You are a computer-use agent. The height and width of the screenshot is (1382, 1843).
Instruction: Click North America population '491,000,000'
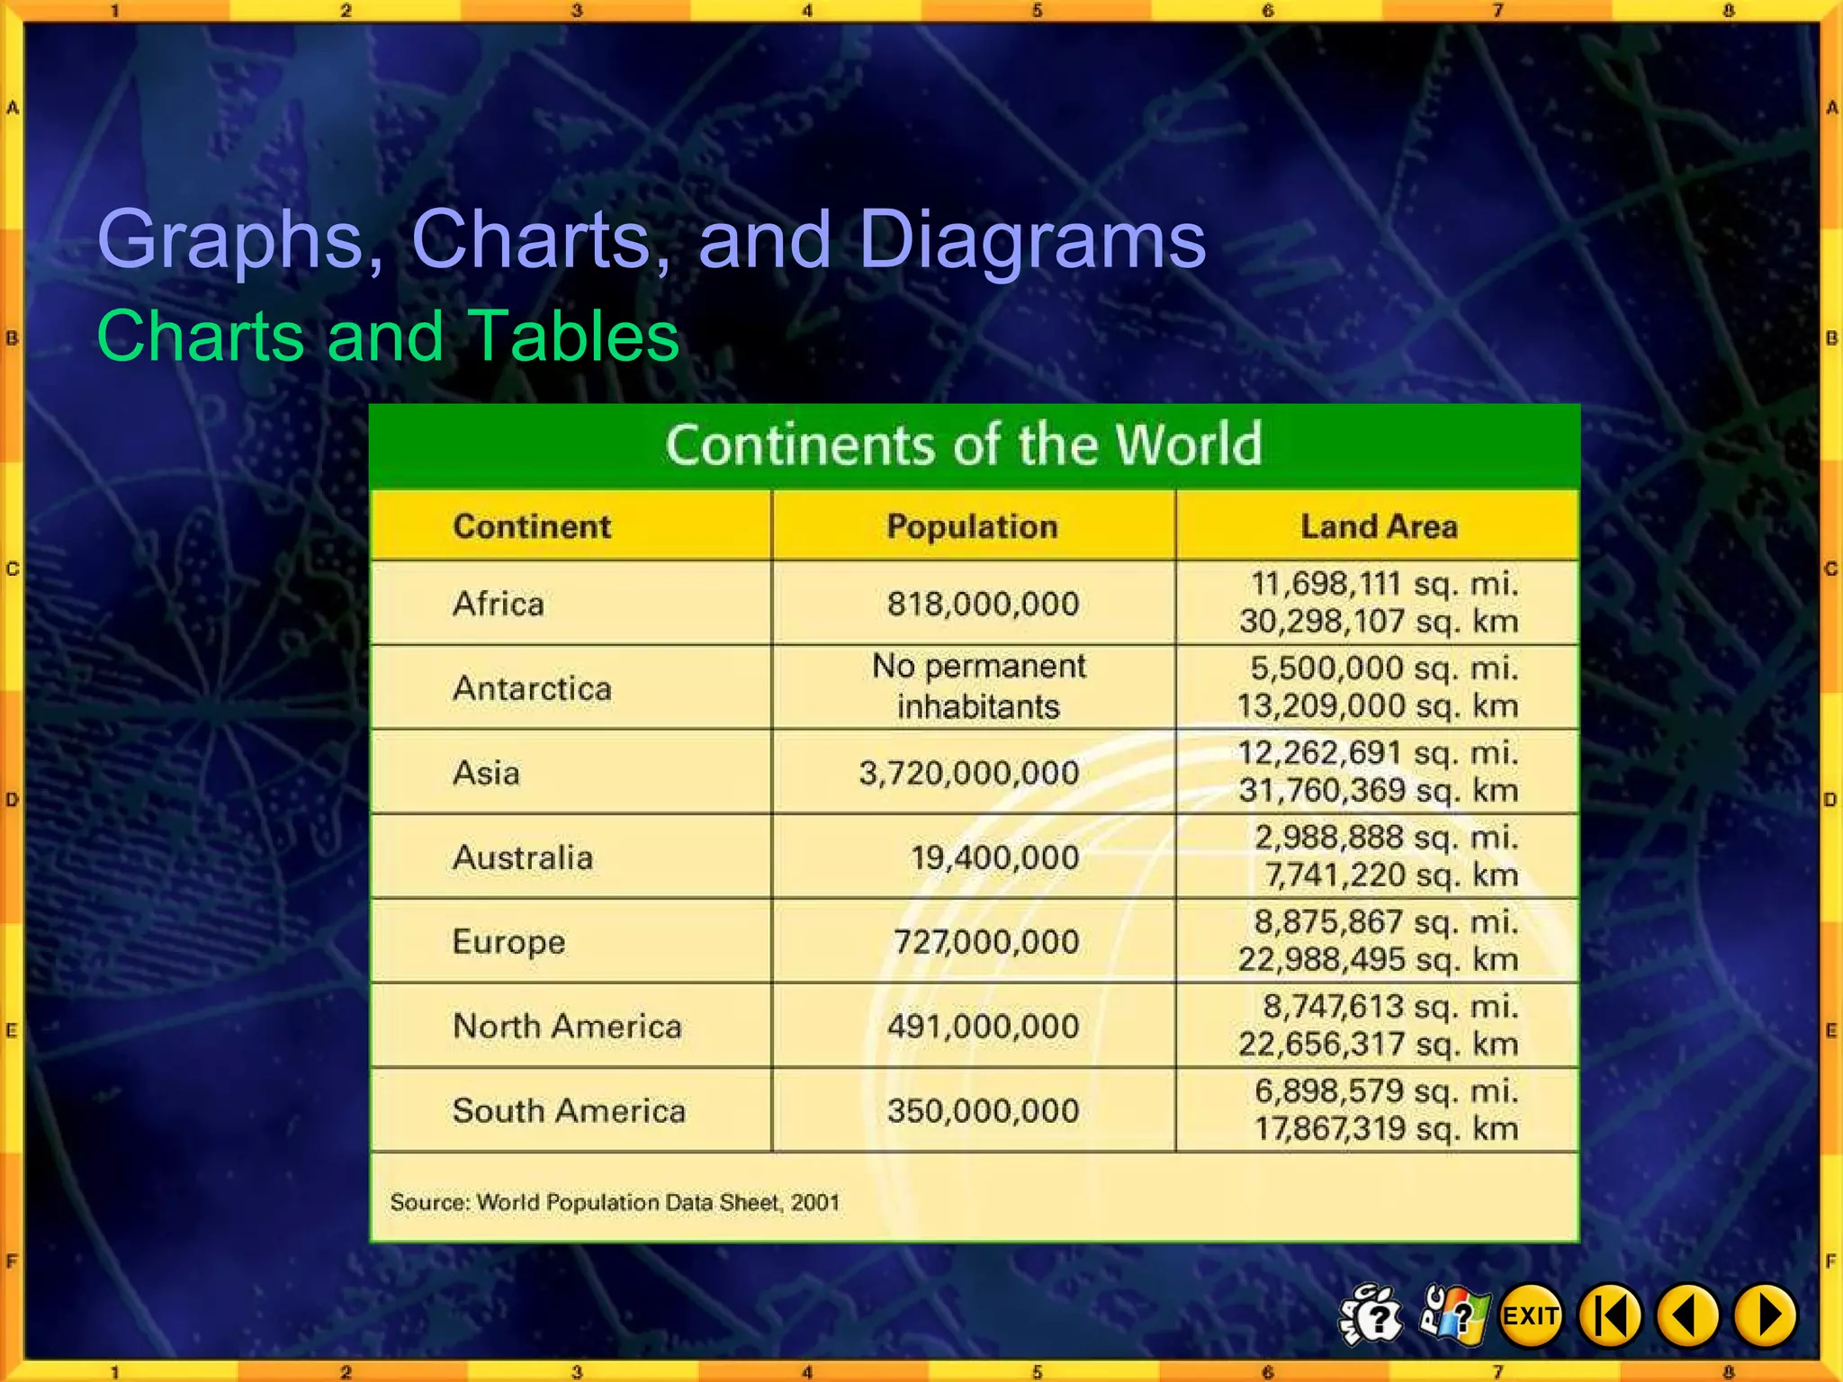(983, 1027)
